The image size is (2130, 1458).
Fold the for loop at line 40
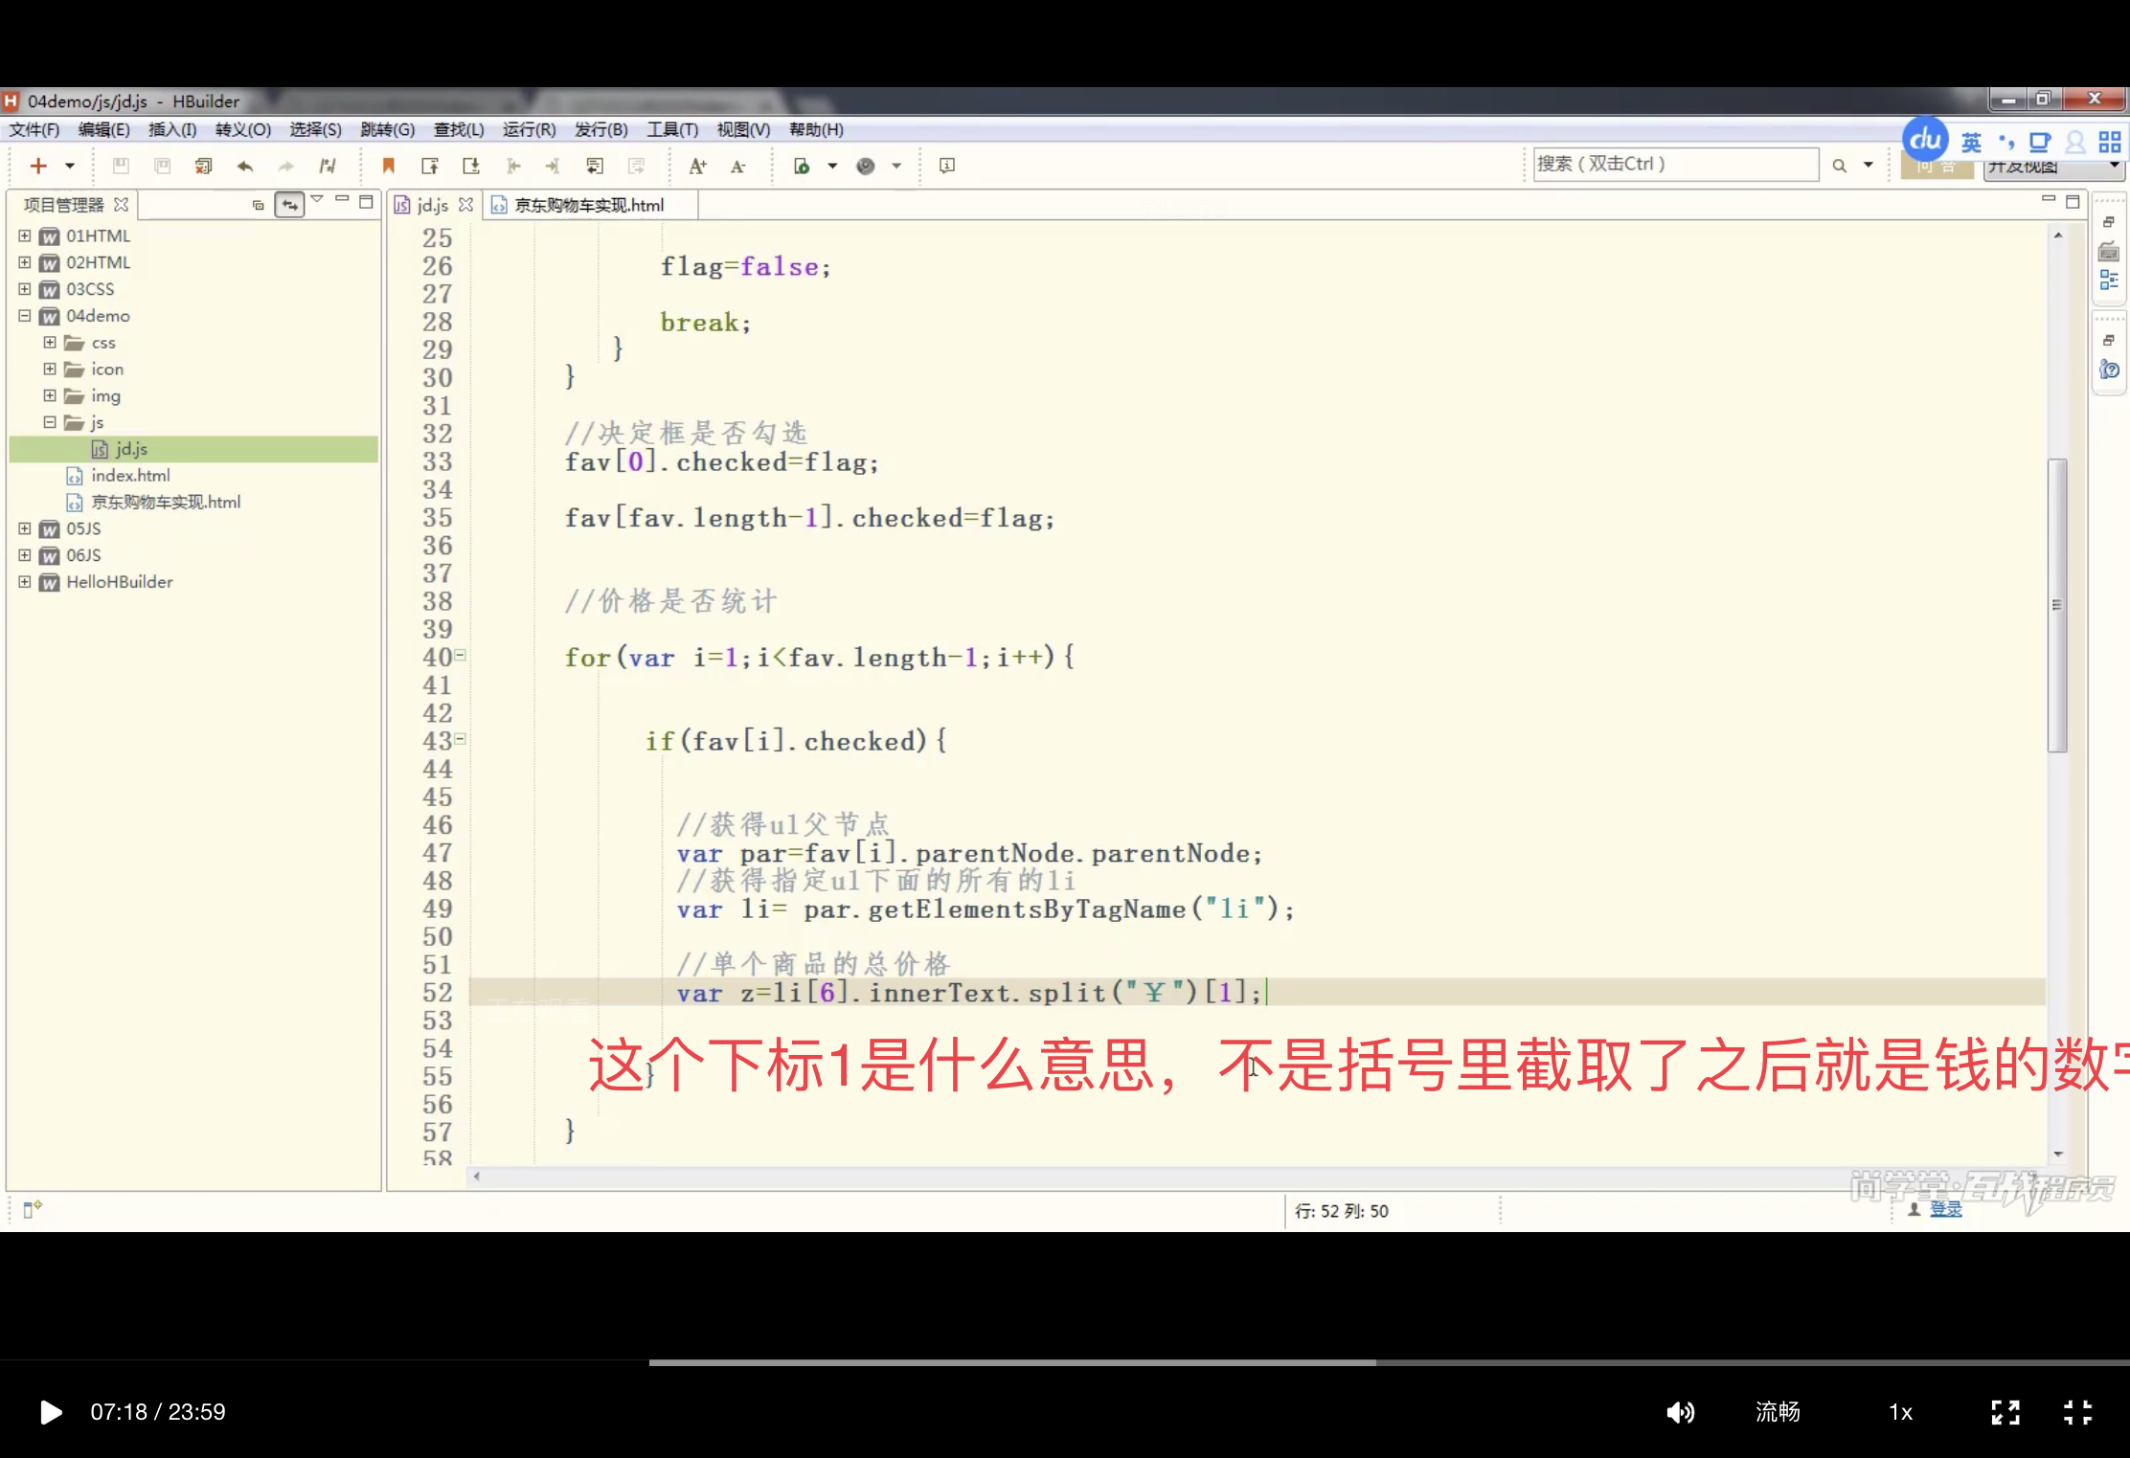click(460, 655)
